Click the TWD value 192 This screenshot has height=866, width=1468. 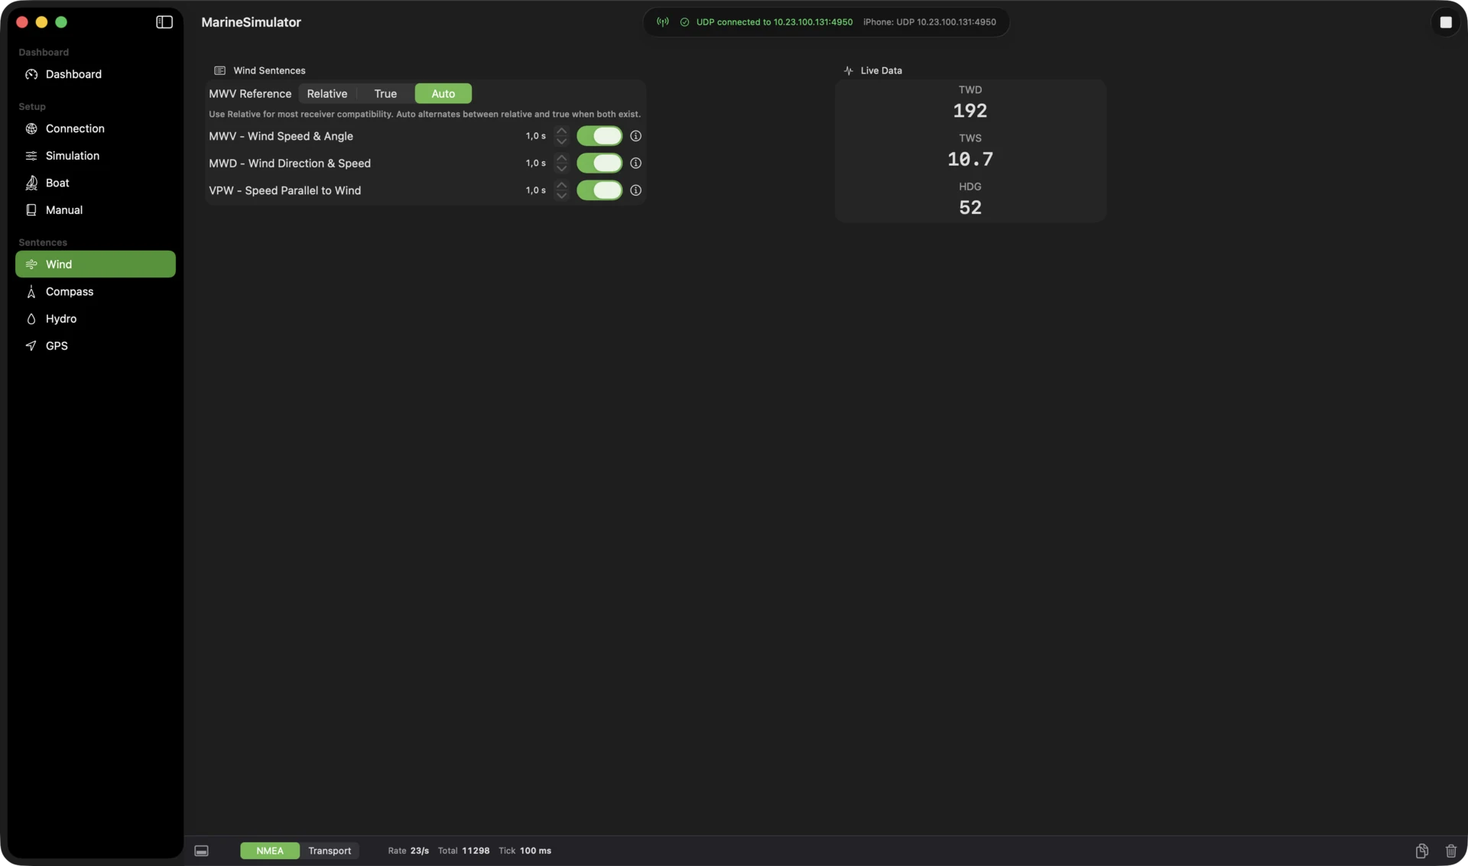point(970,111)
